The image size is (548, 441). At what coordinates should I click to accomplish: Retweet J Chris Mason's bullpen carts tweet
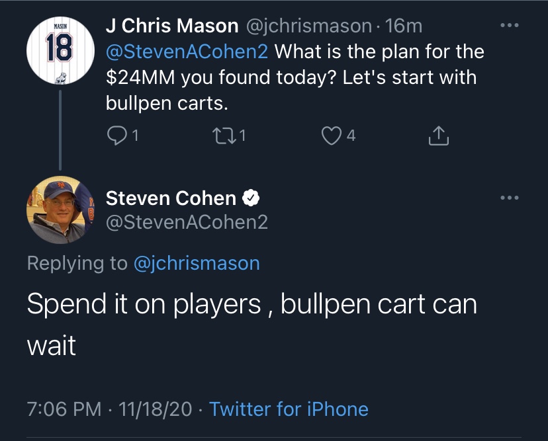[x=221, y=136]
